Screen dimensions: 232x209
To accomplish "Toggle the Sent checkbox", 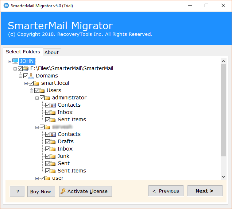I will (48, 163).
